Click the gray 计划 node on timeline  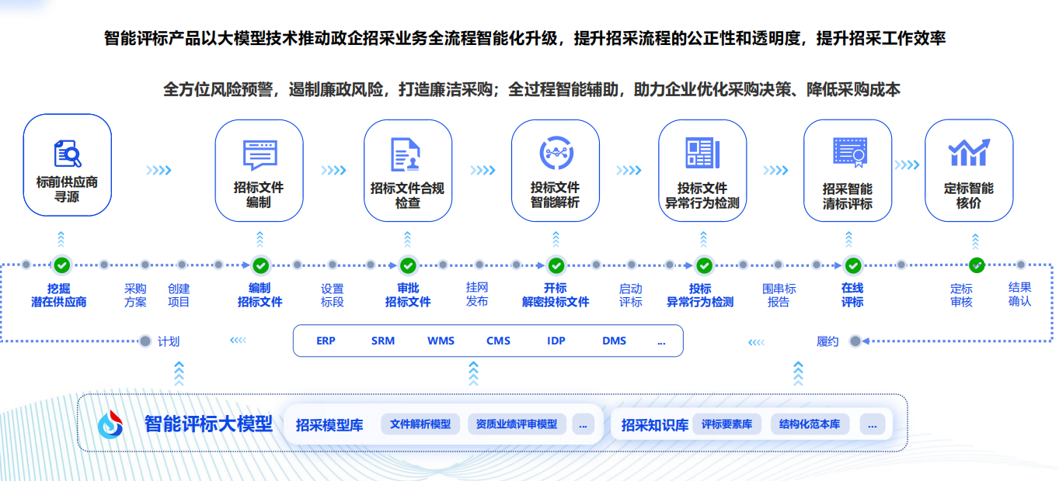pyautogui.click(x=145, y=341)
